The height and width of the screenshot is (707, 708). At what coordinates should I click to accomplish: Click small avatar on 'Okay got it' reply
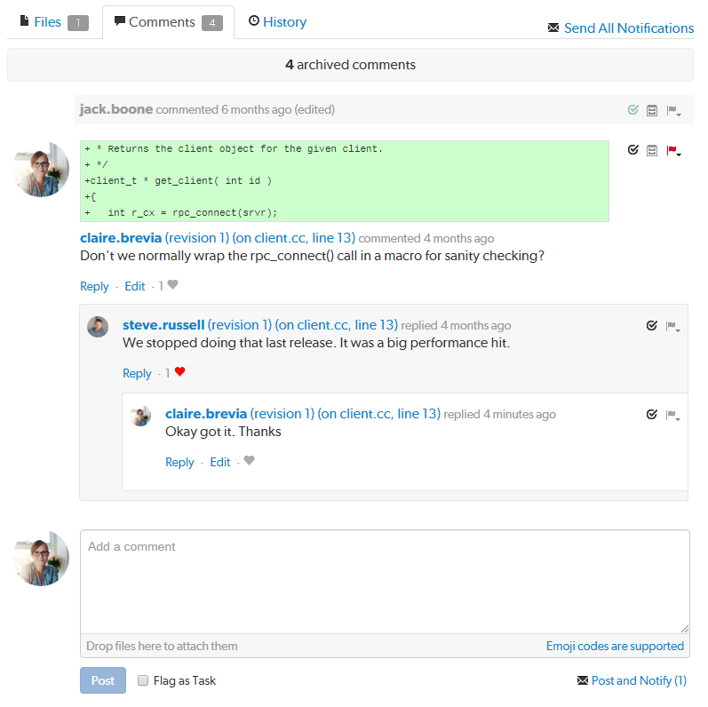140,416
